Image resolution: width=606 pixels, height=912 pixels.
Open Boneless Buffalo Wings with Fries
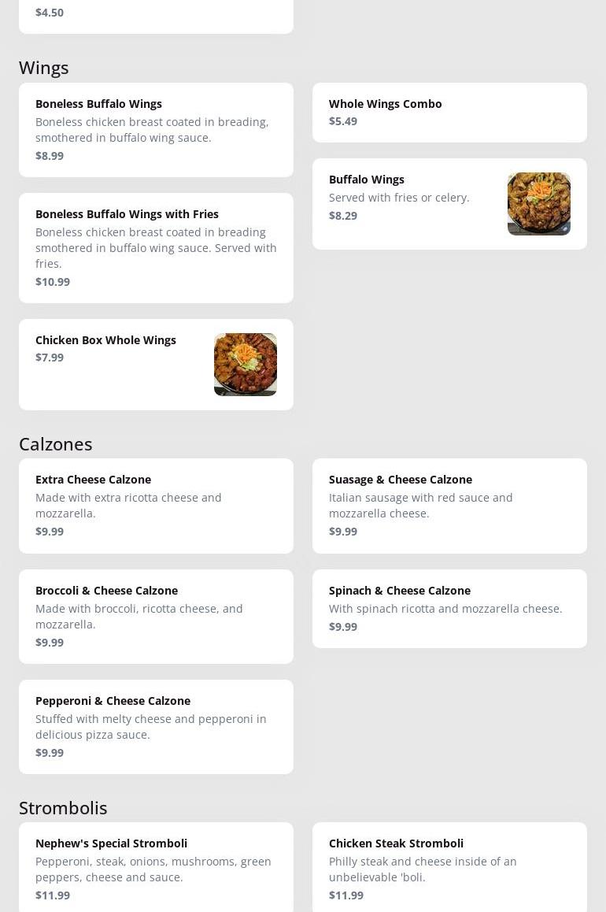coord(156,247)
